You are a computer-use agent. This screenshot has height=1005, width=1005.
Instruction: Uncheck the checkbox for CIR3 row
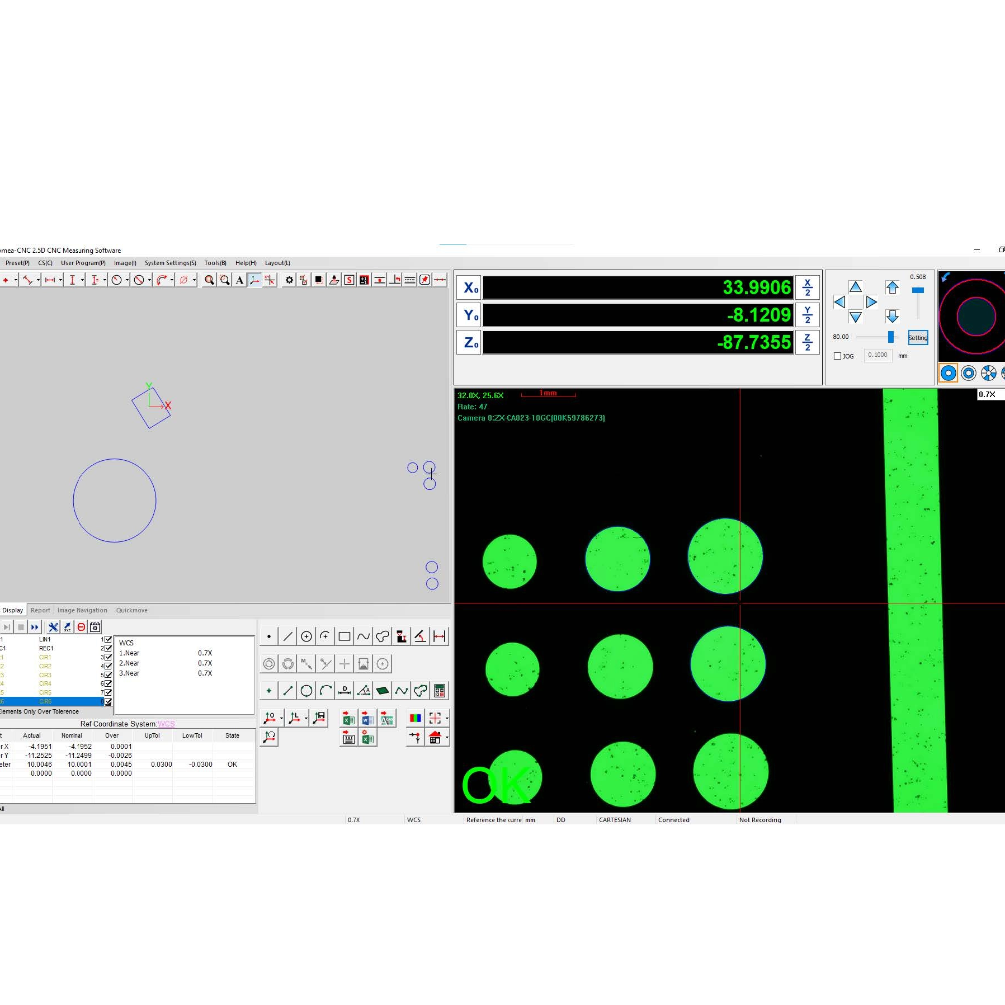(108, 675)
